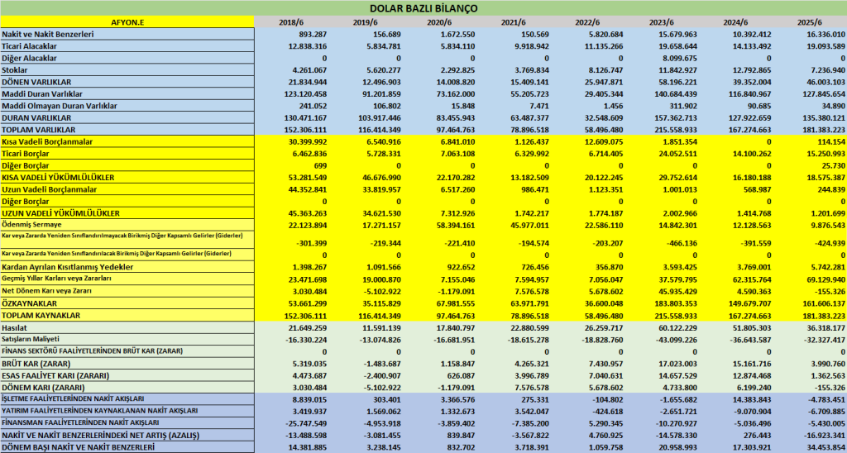Select the AFYON.E ticker cell
The width and height of the screenshot is (847, 453).
127,22
